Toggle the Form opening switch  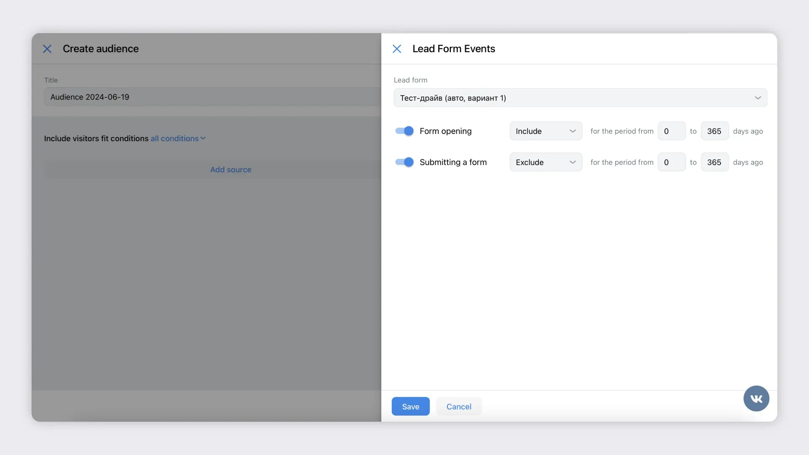pos(404,131)
